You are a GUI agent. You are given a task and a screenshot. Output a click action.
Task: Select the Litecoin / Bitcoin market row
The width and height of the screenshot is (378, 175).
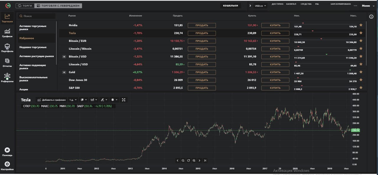click(x=212, y=49)
